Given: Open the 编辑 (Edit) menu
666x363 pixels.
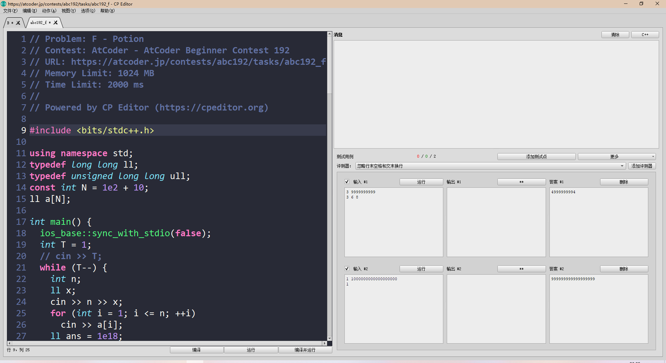Looking at the screenshot, I should click(30, 11).
